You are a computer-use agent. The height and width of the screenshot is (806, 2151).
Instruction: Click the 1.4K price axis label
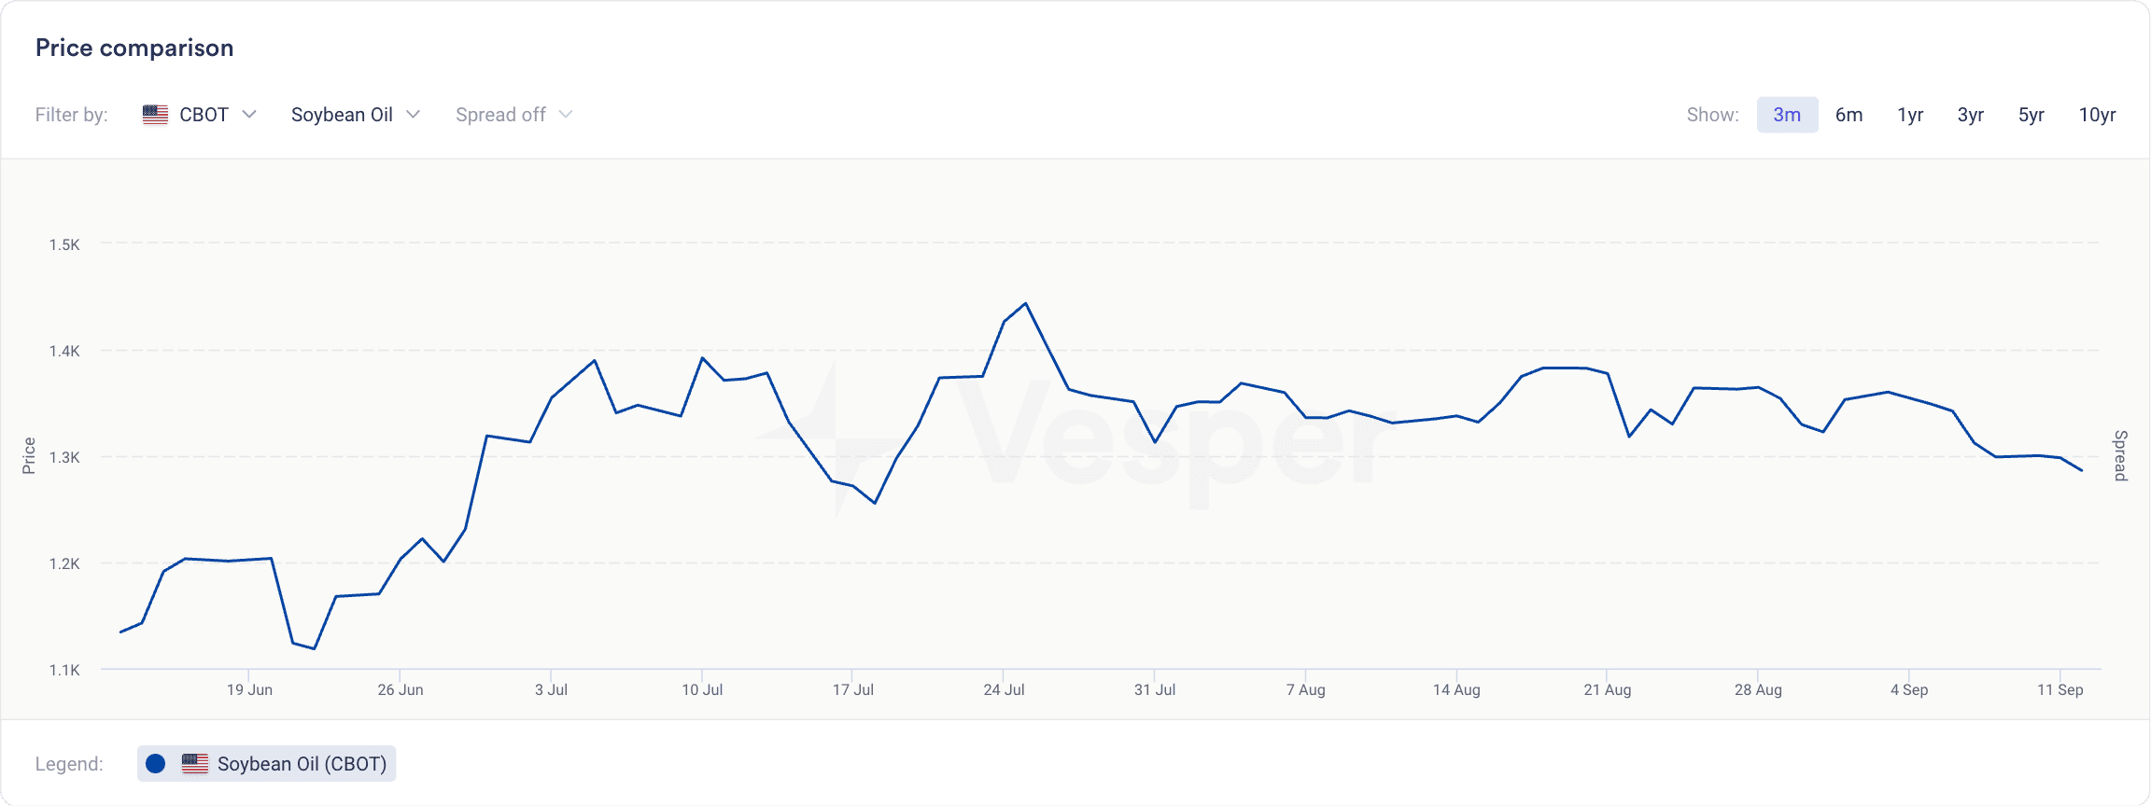pos(64,352)
